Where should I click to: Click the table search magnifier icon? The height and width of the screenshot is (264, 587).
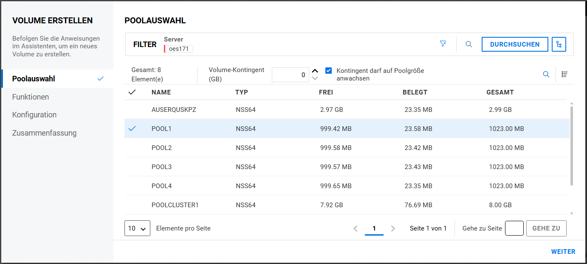tap(546, 75)
